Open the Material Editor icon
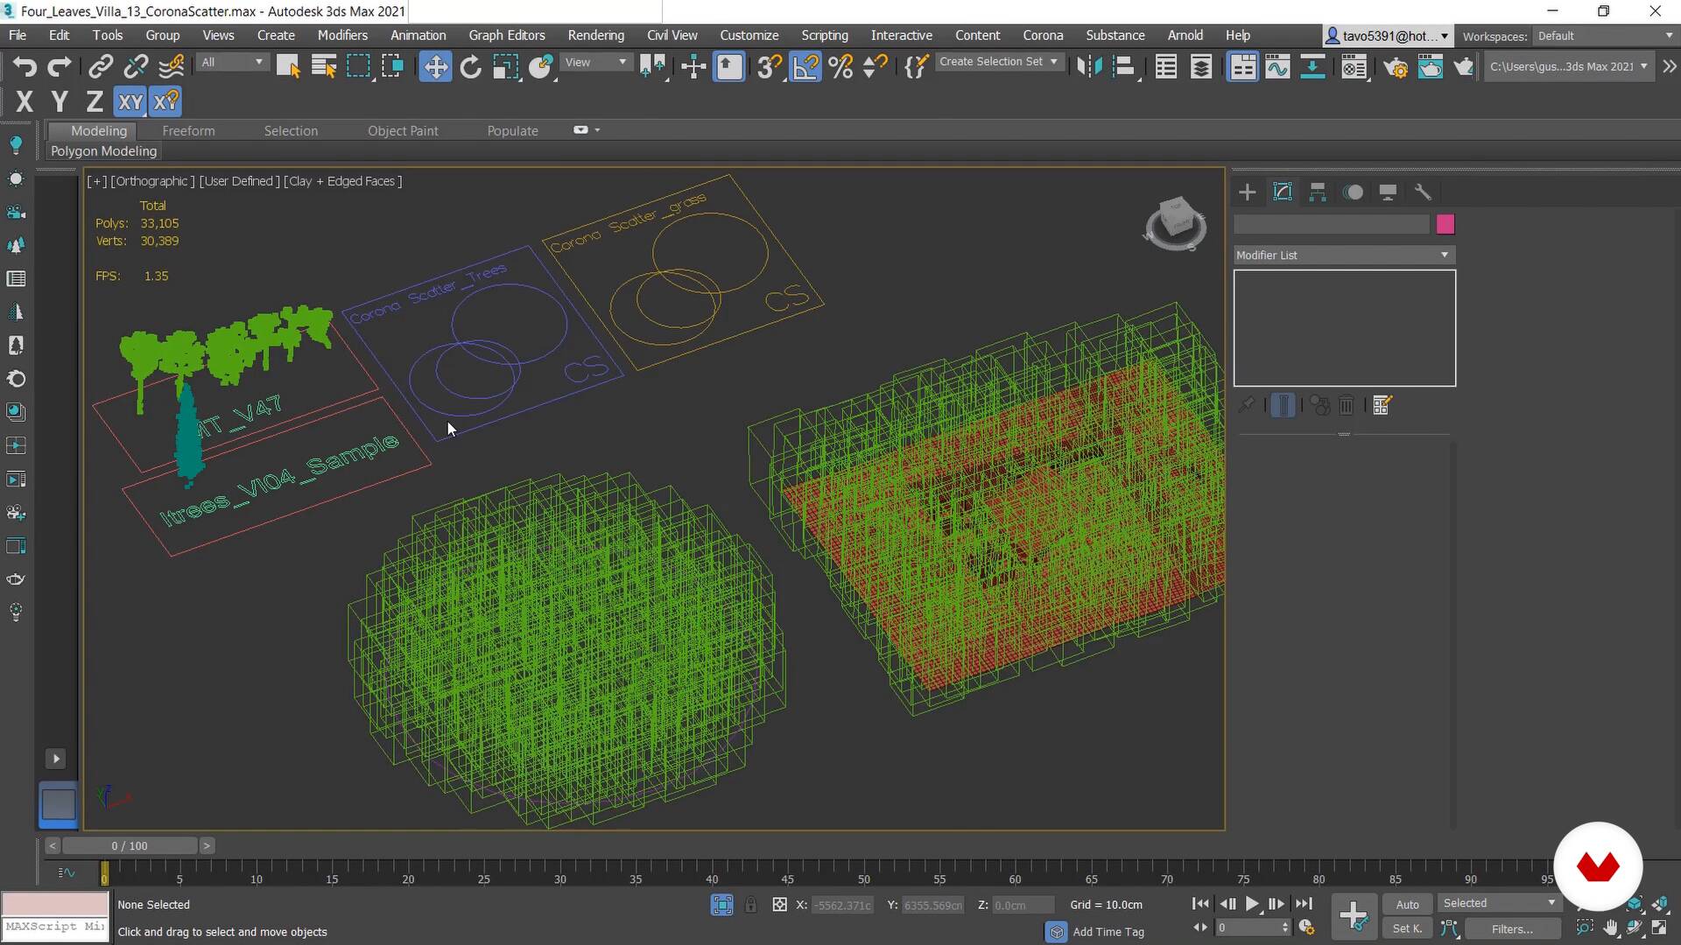Image resolution: width=1681 pixels, height=945 pixels. [1354, 66]
